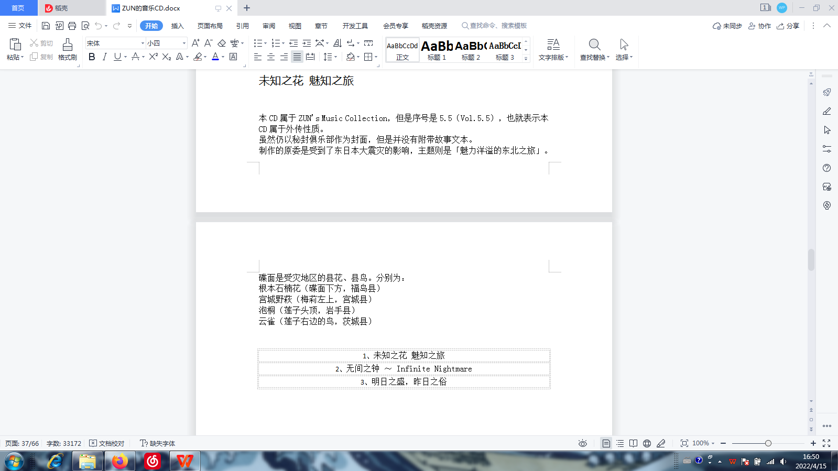Switch to the 插入 ribbon tab
The height and width of the screenshot is (471, 838).
177,26
